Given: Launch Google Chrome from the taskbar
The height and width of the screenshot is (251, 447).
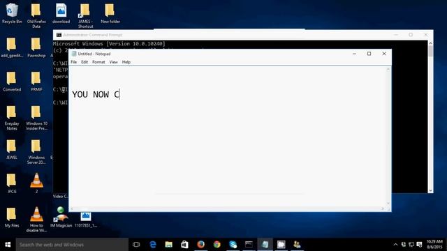Looking at the screenshot, I should coord(217,245).
